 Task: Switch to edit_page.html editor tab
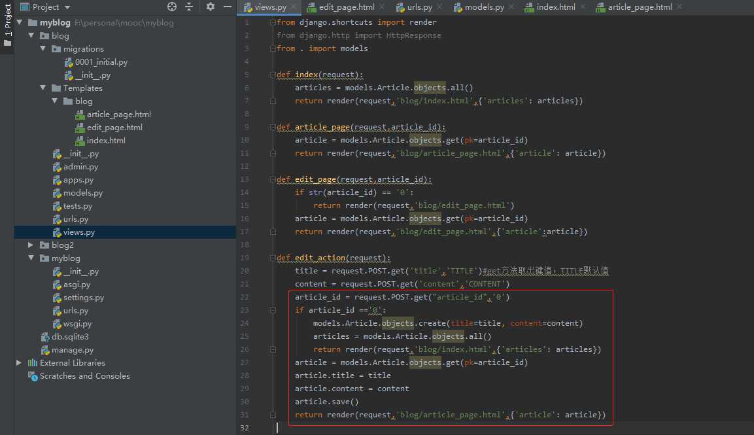347,7
